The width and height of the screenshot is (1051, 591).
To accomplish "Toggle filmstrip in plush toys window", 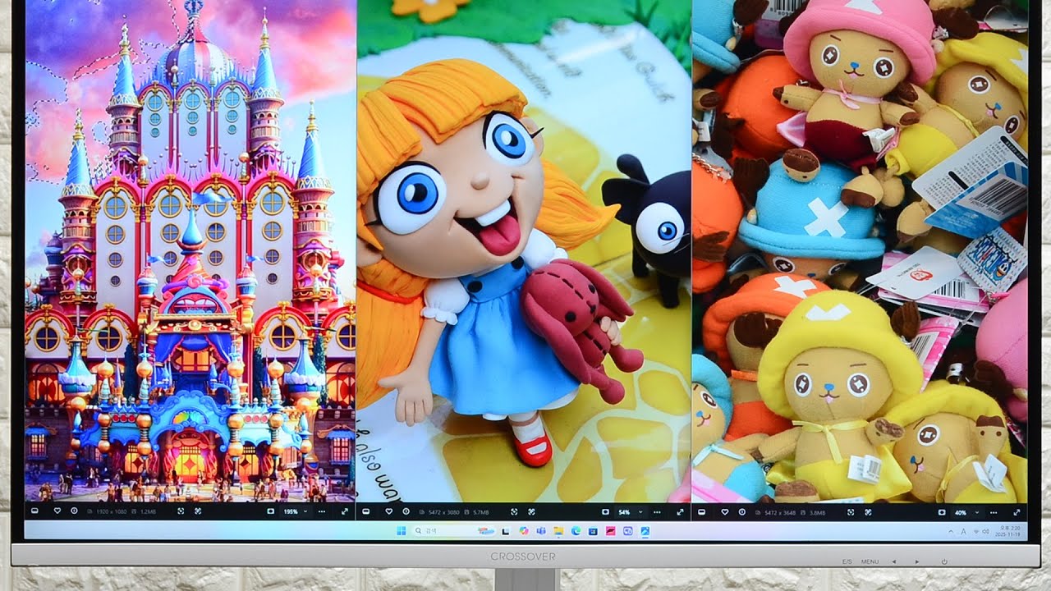I will click(701, 512).
